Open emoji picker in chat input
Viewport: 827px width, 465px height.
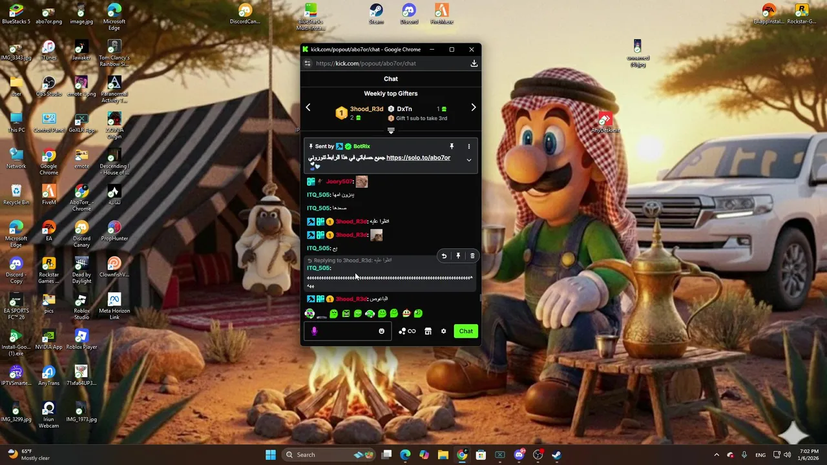(x=381, y=331)
